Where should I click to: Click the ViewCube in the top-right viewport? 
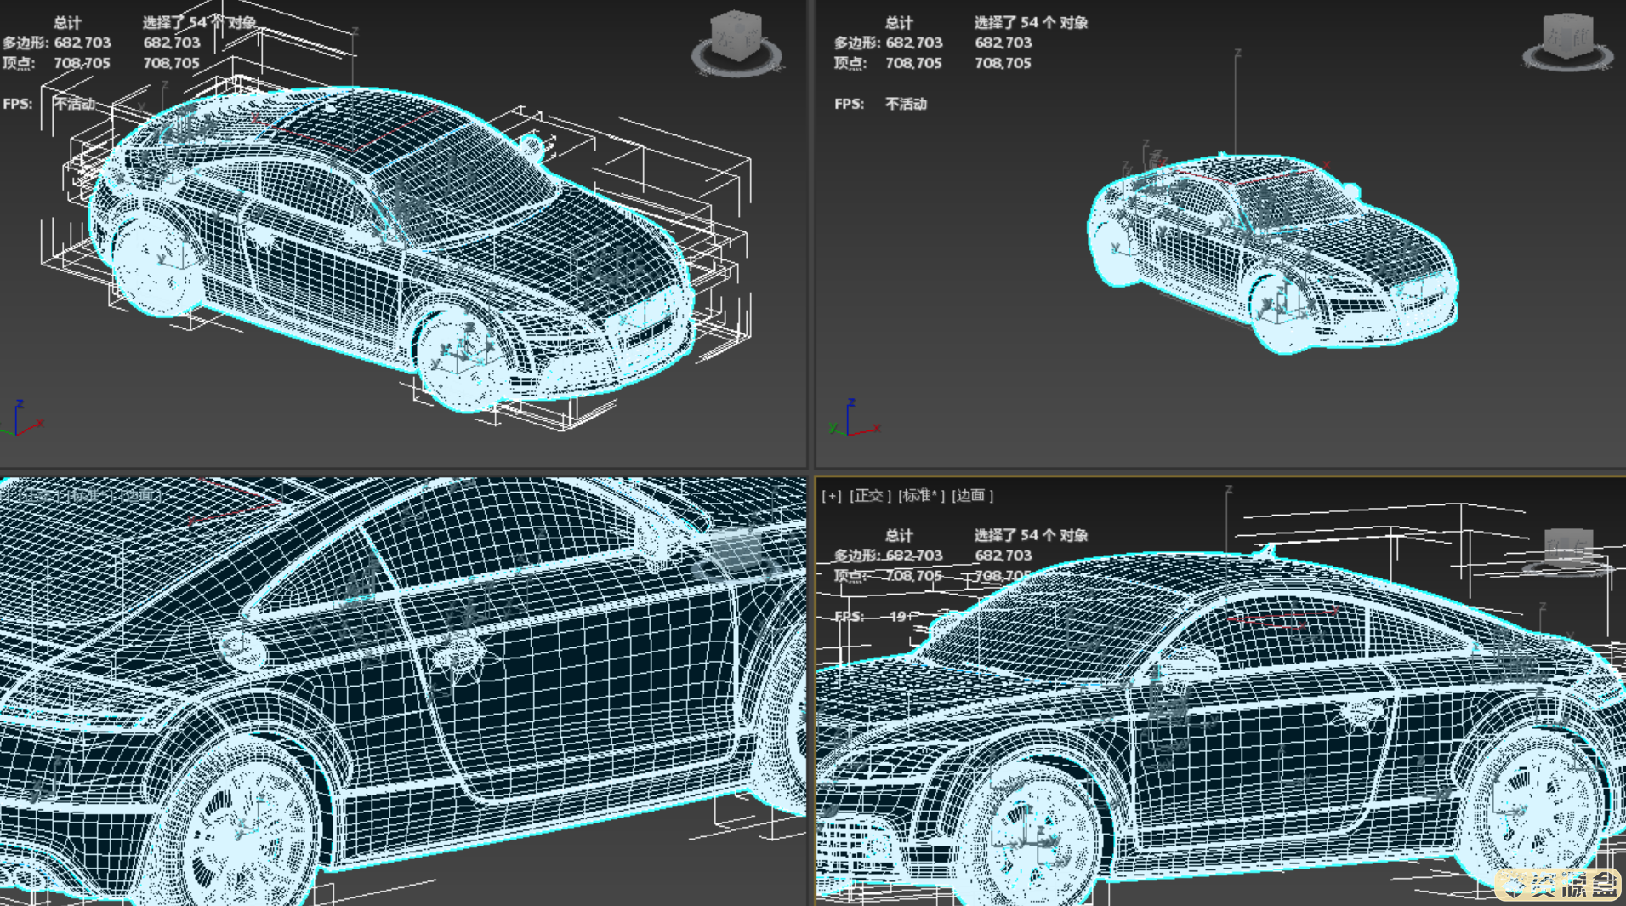1567,41
